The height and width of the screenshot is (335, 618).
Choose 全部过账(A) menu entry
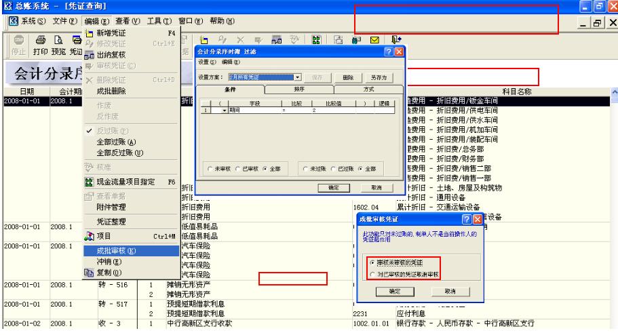[x=131, y=142]
